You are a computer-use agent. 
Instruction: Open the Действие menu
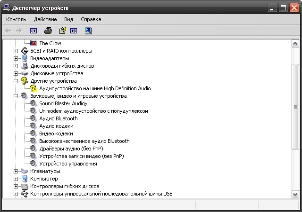45,19
